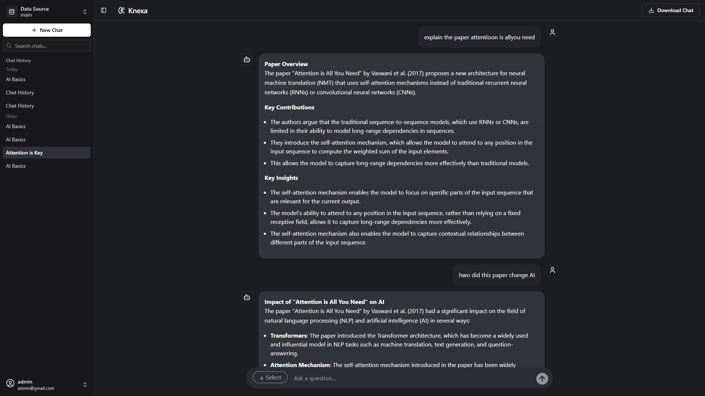This screenshot has width=705, height=396.
Task: Click the Data Source database icon
Action: pos(12,12)
